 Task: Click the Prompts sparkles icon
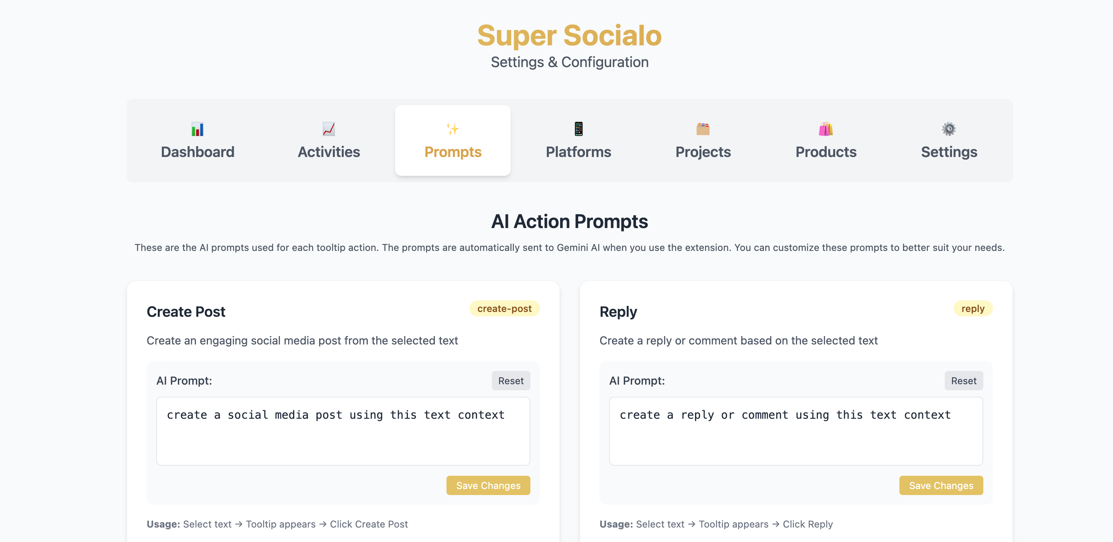(453, 129)
